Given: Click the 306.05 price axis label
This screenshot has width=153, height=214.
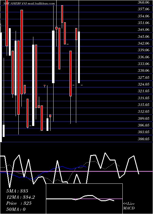Looking at the screenshot, I should pos(143,125).
